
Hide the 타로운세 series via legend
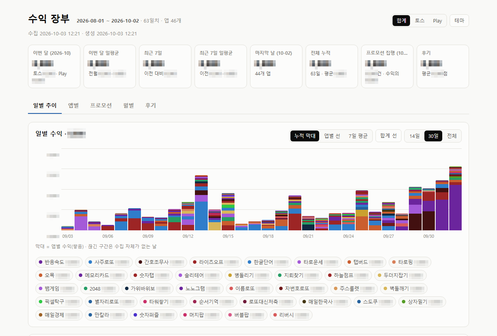(318, 262)
